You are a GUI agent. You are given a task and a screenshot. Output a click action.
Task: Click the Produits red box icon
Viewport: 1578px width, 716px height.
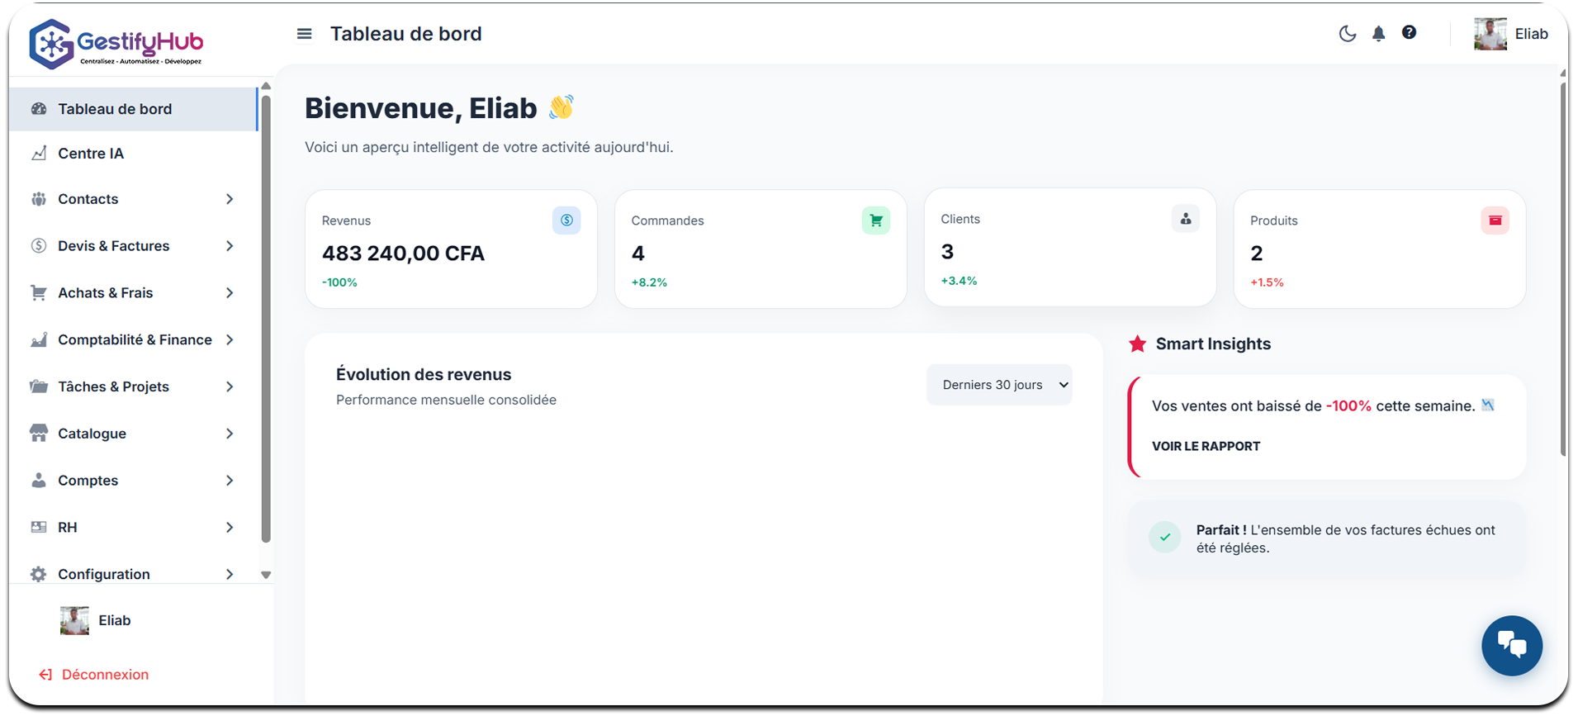[1495, 220]
